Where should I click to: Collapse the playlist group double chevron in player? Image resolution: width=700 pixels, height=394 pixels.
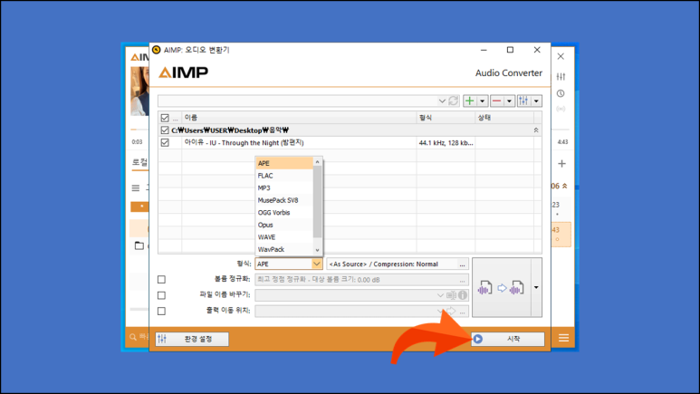point(565,186)
